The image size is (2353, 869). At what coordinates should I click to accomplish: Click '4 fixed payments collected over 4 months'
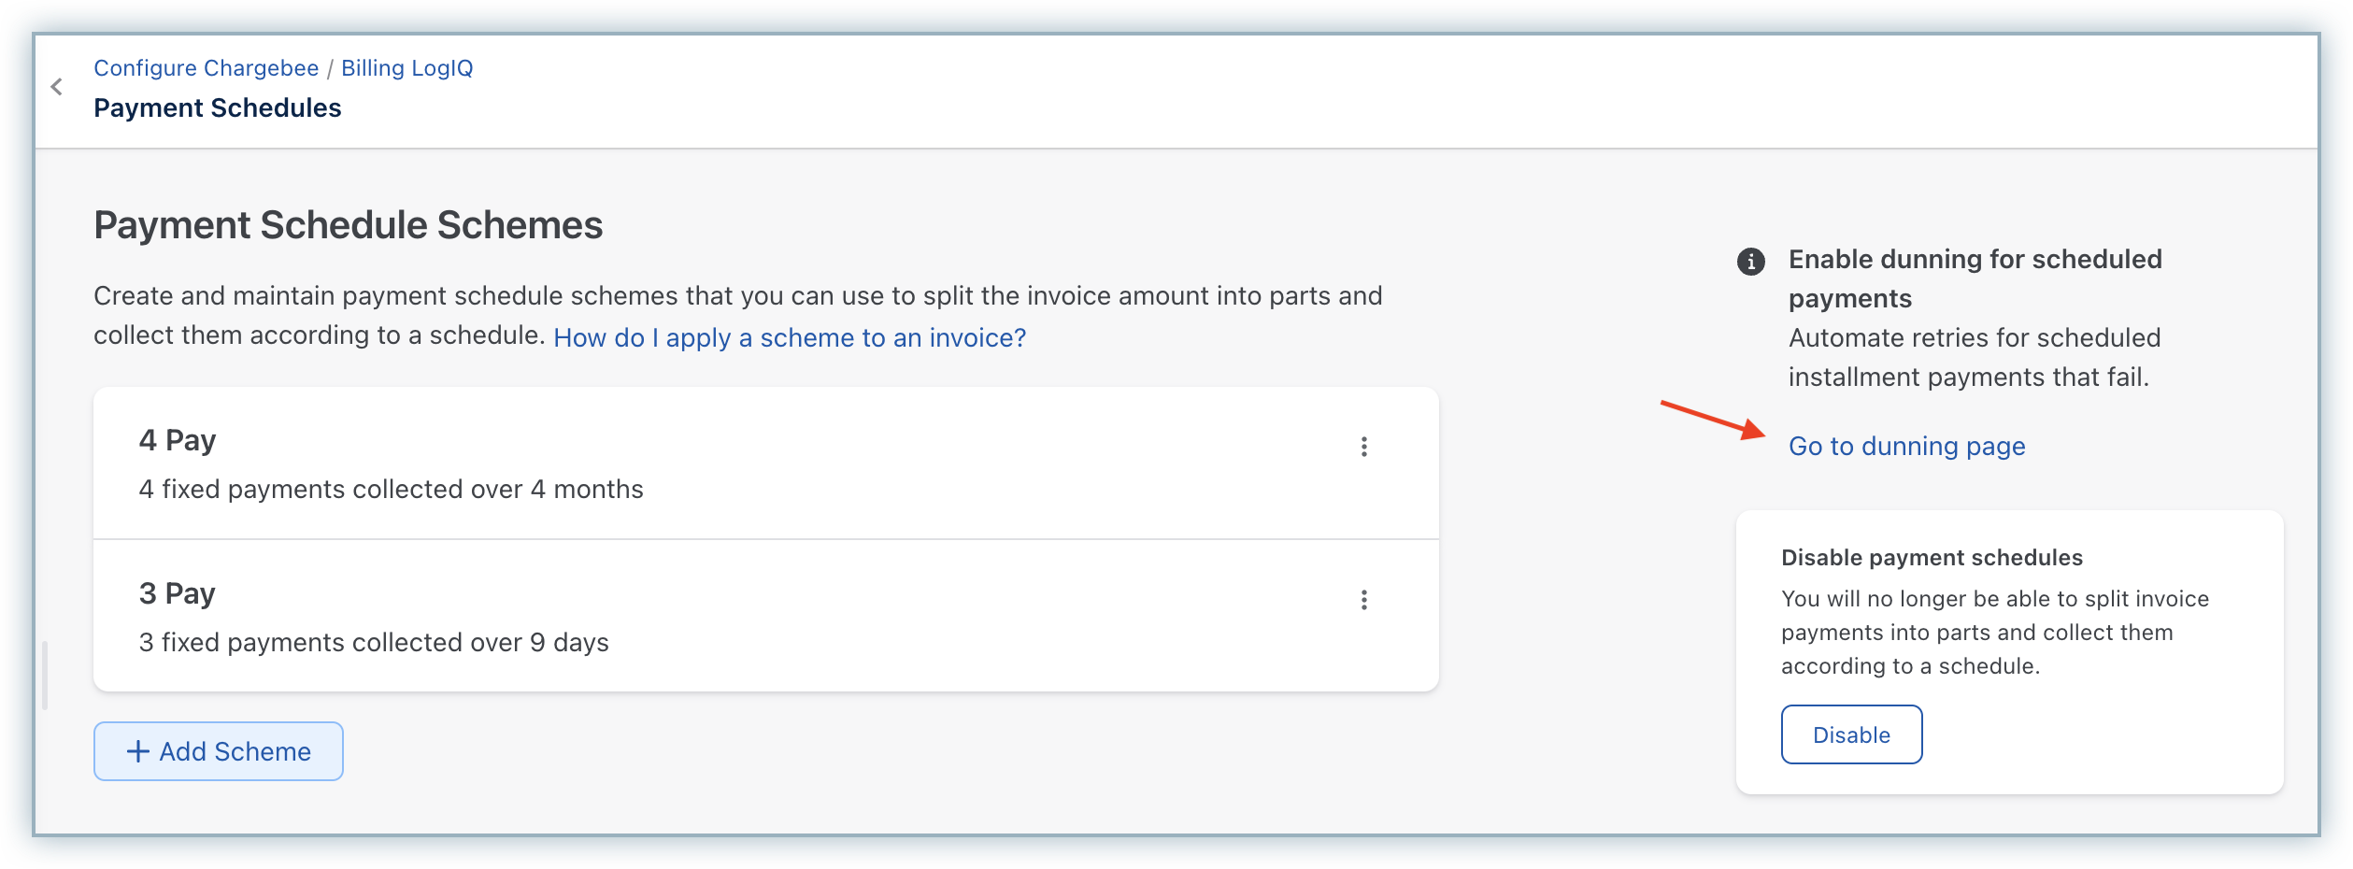[x=391, y=489]
